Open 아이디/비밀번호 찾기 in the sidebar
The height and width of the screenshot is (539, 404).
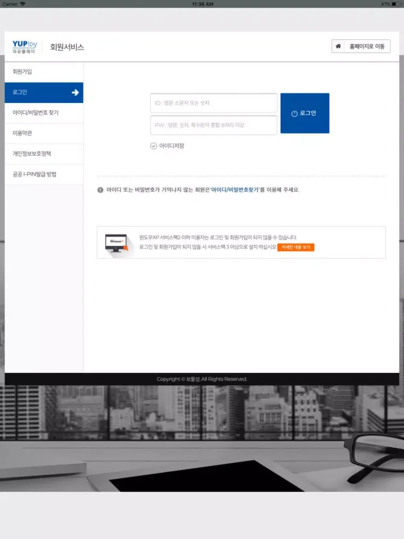pyautogui.click(x=44, y=113)
